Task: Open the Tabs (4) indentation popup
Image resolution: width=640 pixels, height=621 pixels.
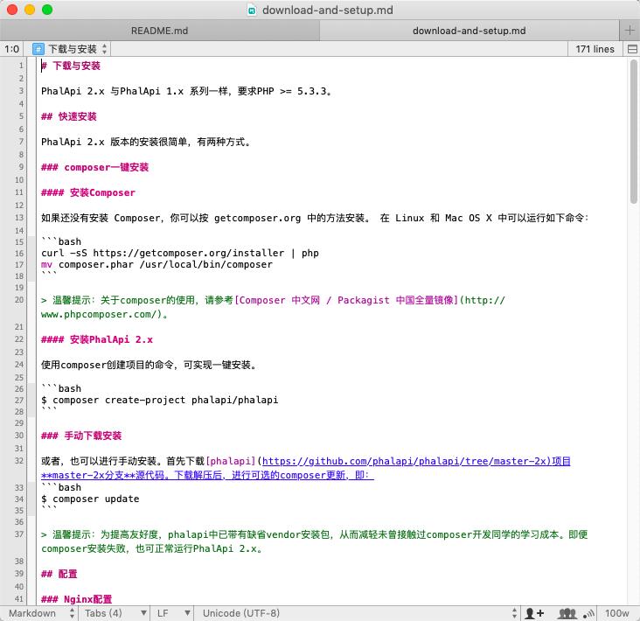Action: tap(115, 613)
